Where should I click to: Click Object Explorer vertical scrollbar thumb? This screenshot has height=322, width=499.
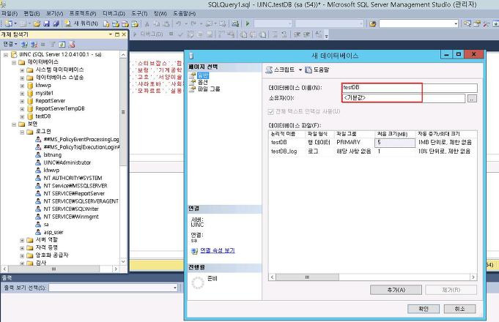pos(123,112)
